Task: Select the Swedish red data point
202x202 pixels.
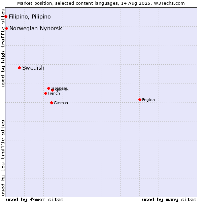Action: coord(19,68)
